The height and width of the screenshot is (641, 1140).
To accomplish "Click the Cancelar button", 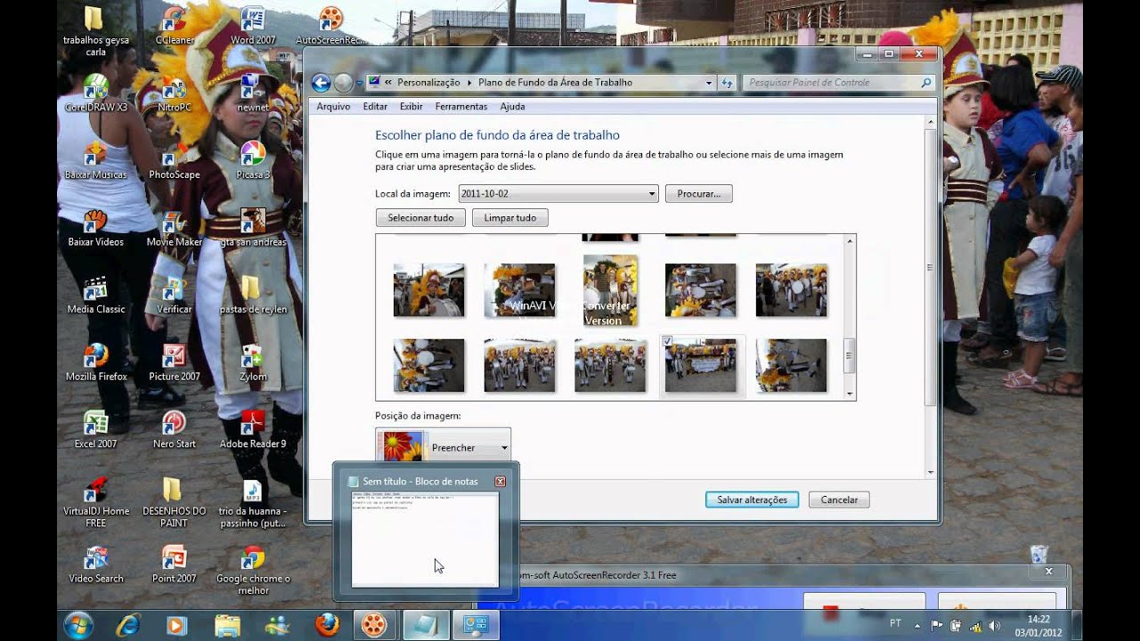I will point(839,500).
